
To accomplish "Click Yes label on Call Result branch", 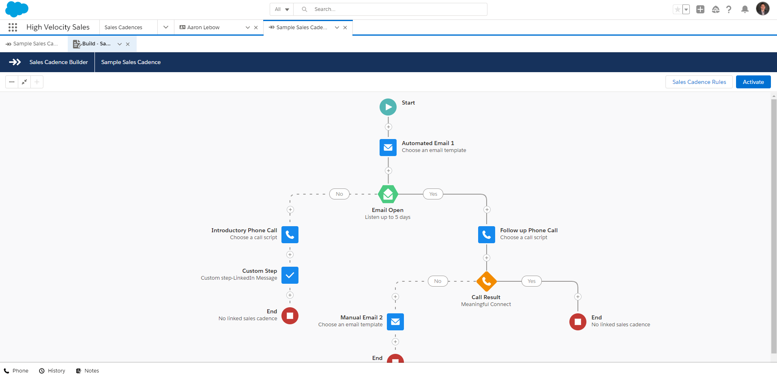I will point(532,281).
